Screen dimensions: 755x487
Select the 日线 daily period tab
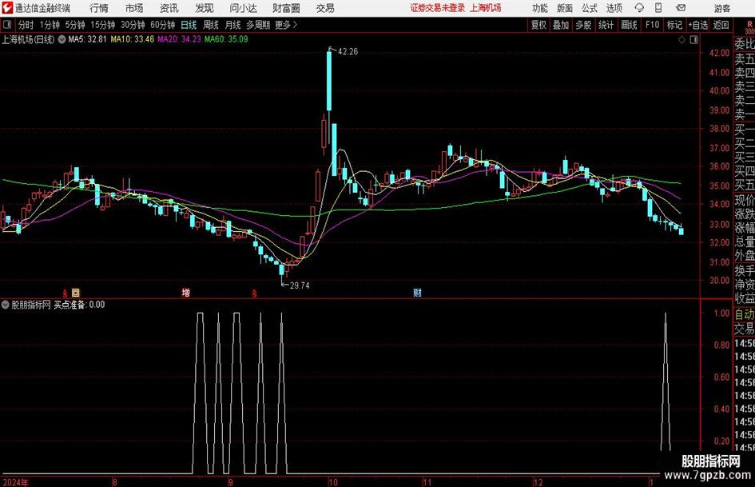coord(189,25)
